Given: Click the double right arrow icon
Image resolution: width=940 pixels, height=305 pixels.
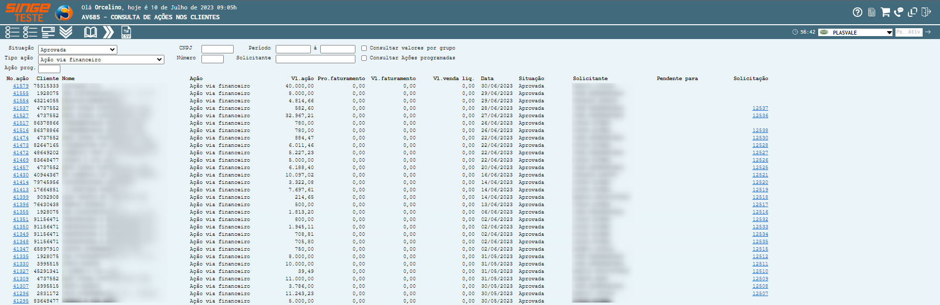Looking at the screenshot, I should tap(108, 32).
